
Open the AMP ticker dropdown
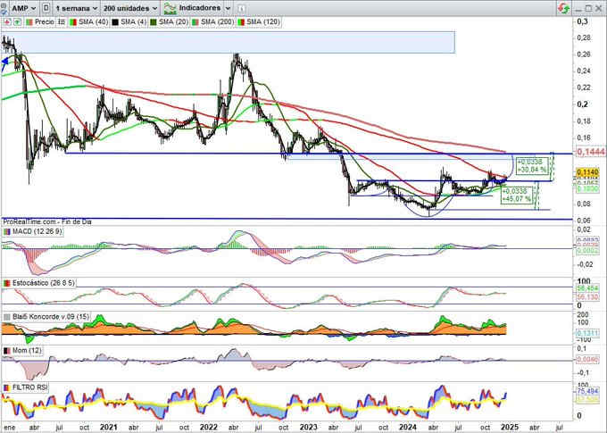23,8
